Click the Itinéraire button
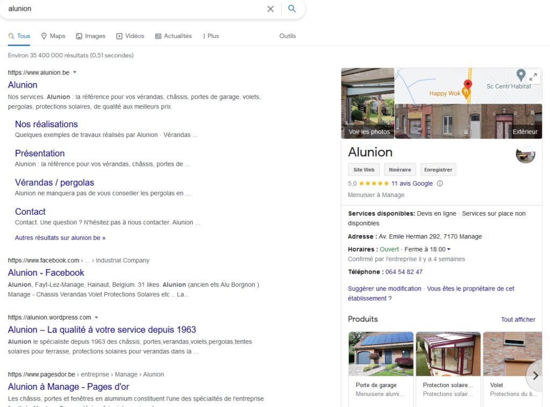550x407 pixels. tap(400, 170)
